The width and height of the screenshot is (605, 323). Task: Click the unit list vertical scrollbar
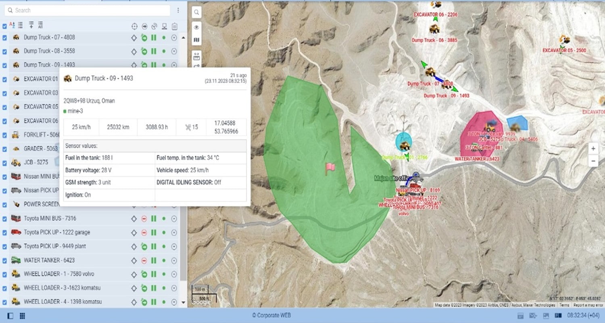[x=184, y=161]
